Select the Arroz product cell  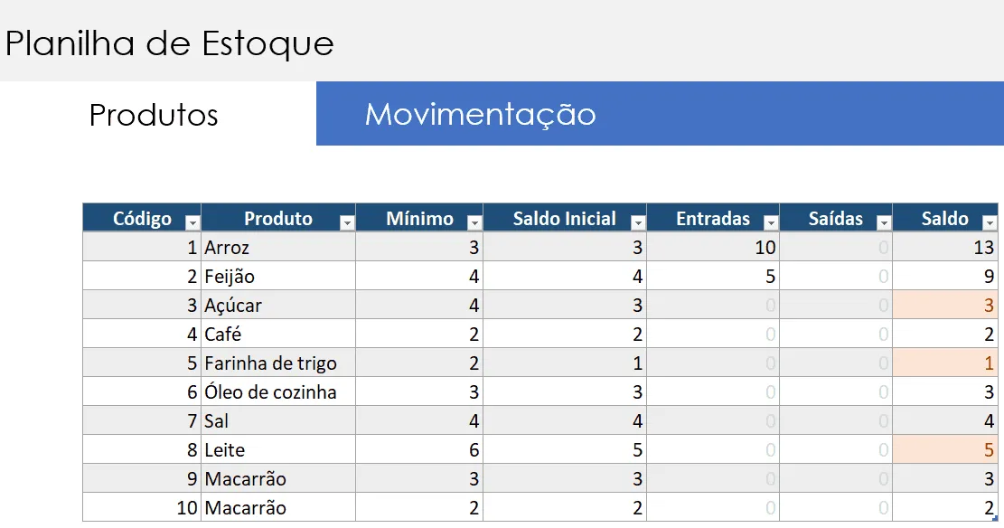point(278,247)
